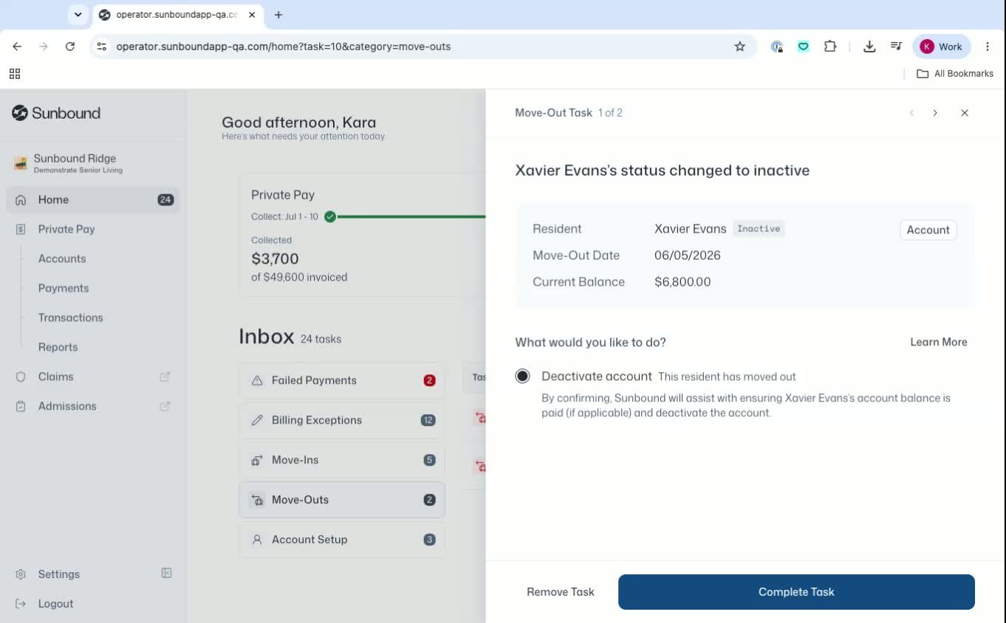Image resolution: width=1006 pixels, height=623 pixels.
Task: Click the Private Pay icon
Action: (21, 229)
